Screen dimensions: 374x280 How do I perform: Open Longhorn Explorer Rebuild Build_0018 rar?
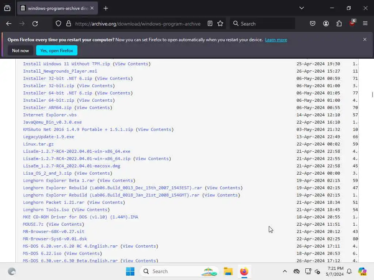[x=111, y=195]
